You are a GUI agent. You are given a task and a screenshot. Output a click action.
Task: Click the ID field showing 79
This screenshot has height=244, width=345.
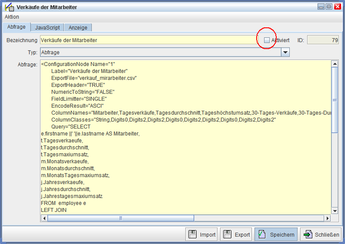[323, 40]
